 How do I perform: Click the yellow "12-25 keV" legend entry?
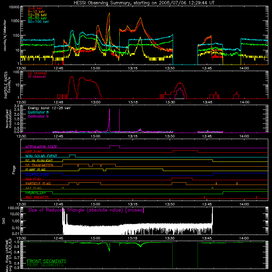pyautogui.click(x=37, y=15)
